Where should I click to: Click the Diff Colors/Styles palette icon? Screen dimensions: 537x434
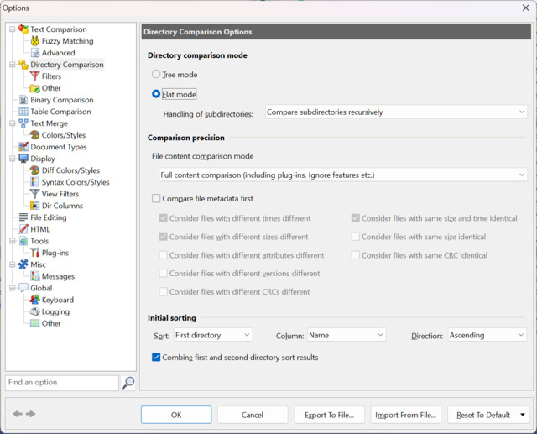pyautogui.click(x=34, y=170)
